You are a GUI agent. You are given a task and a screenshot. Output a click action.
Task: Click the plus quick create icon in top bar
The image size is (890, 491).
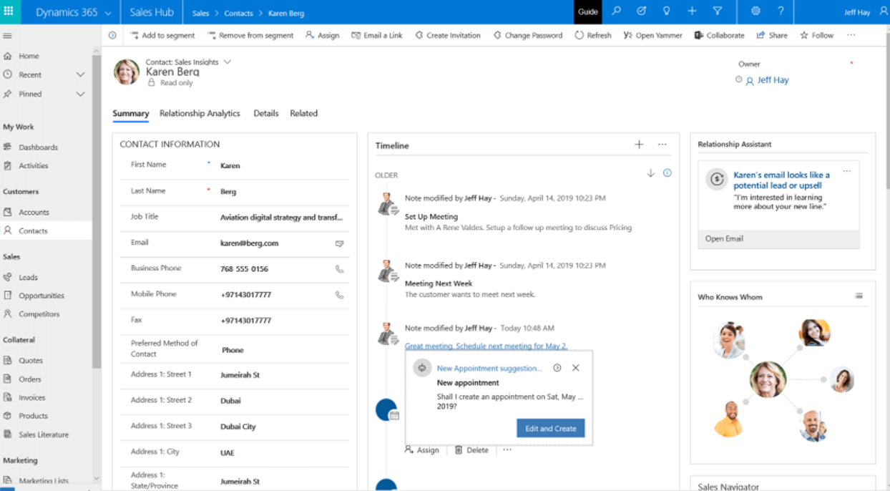coord(692,11)
